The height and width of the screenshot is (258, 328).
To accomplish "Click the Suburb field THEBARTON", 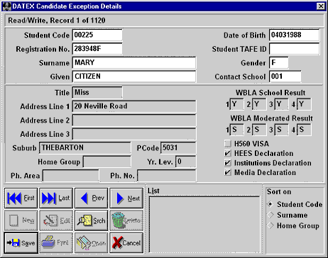I will (84, 147).
